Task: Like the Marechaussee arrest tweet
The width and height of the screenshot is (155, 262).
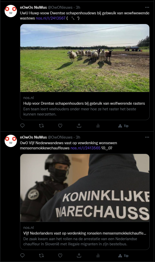Action: click(x=60, y=256)
